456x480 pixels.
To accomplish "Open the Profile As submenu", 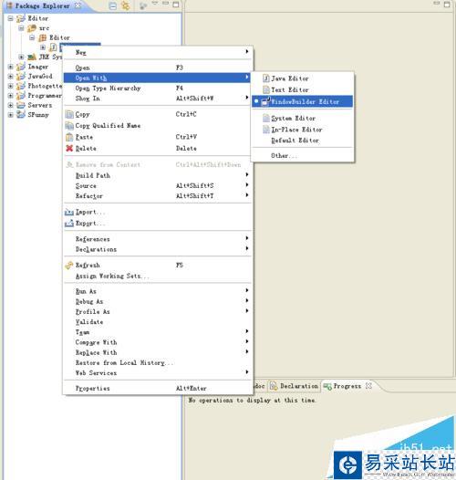I will point(158,311).
